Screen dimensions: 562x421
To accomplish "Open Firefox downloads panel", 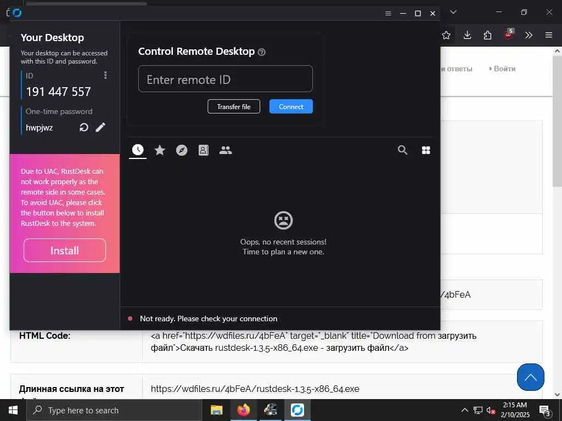I will pos(467,35).
